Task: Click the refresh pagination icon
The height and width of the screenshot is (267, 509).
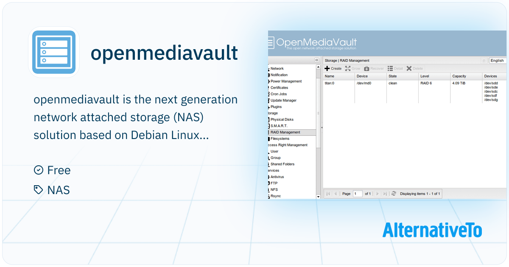Action: click(x=394, y=194)
